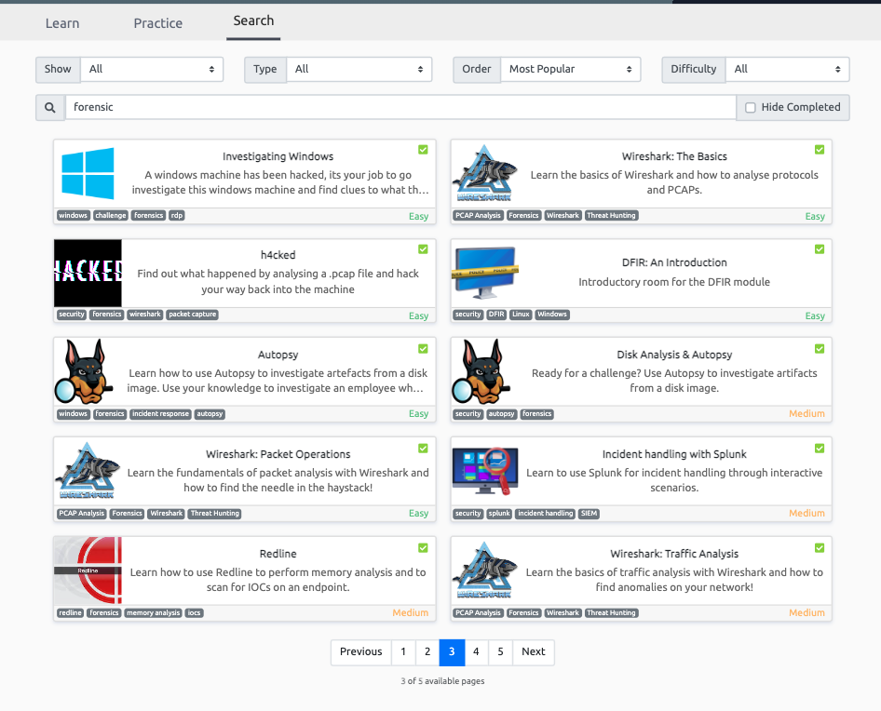881x711 pixels.
Task: Click completed checkmark on Disk Analysis & Autopsy
Action: click(x=820, y=349)
